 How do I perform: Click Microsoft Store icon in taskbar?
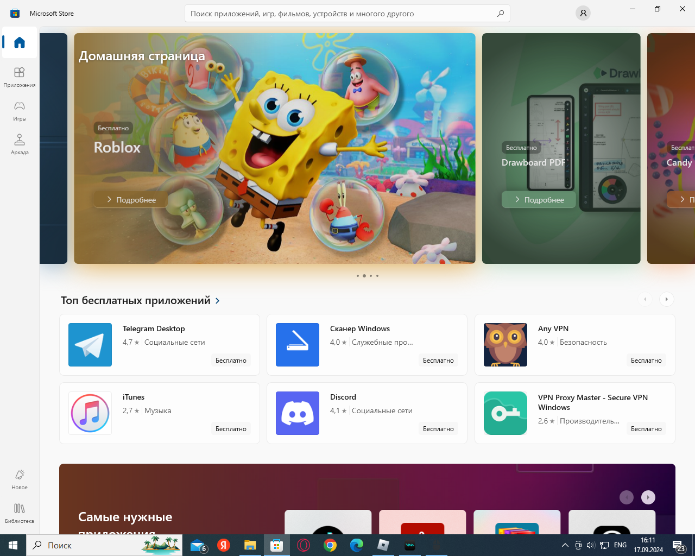pos(277,545)
